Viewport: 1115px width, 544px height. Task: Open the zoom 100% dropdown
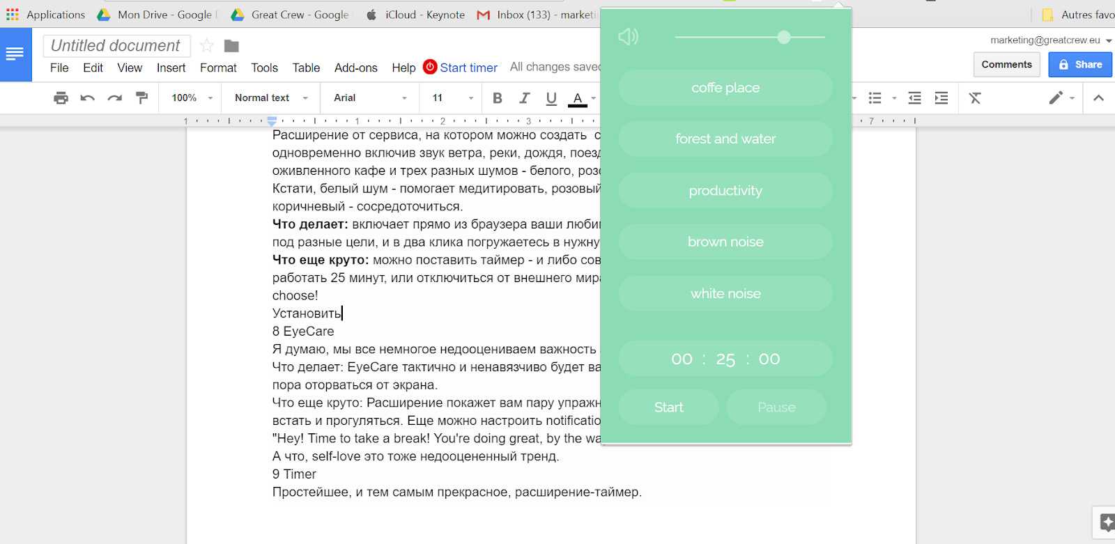(192, 98)
